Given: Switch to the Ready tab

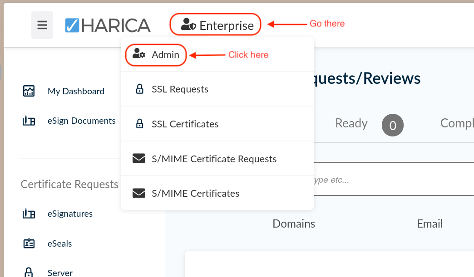Looking at the screenshot, I should (x=351, y=123).
